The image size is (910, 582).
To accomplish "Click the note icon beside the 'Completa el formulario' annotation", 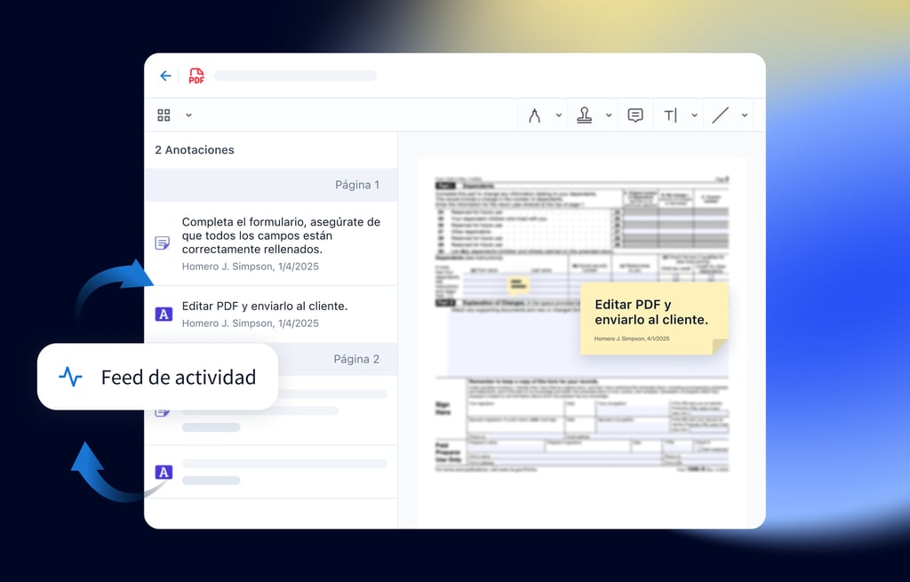I will pos(163,243).
